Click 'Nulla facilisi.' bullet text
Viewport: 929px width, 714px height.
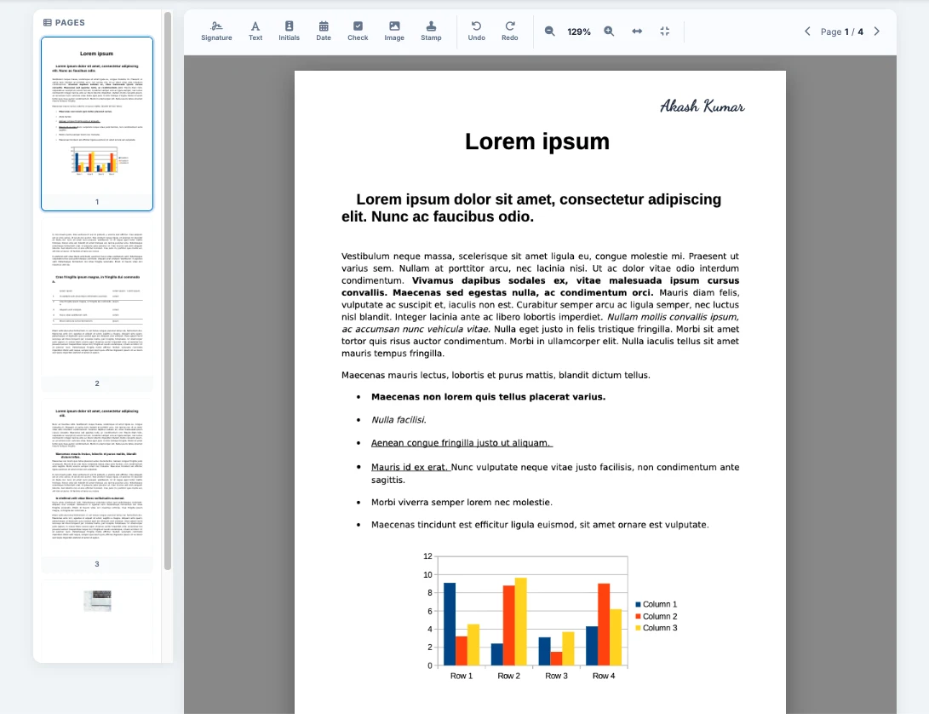point(399,420)
